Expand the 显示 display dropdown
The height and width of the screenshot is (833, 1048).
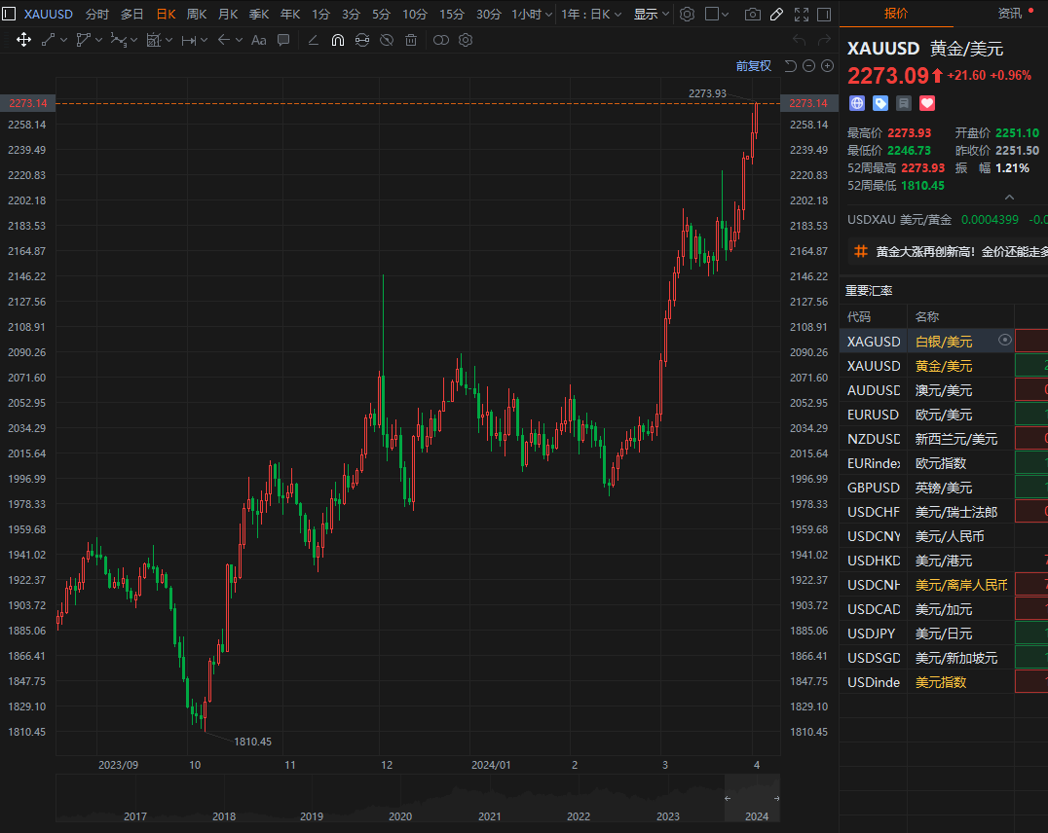click(652, 15)
